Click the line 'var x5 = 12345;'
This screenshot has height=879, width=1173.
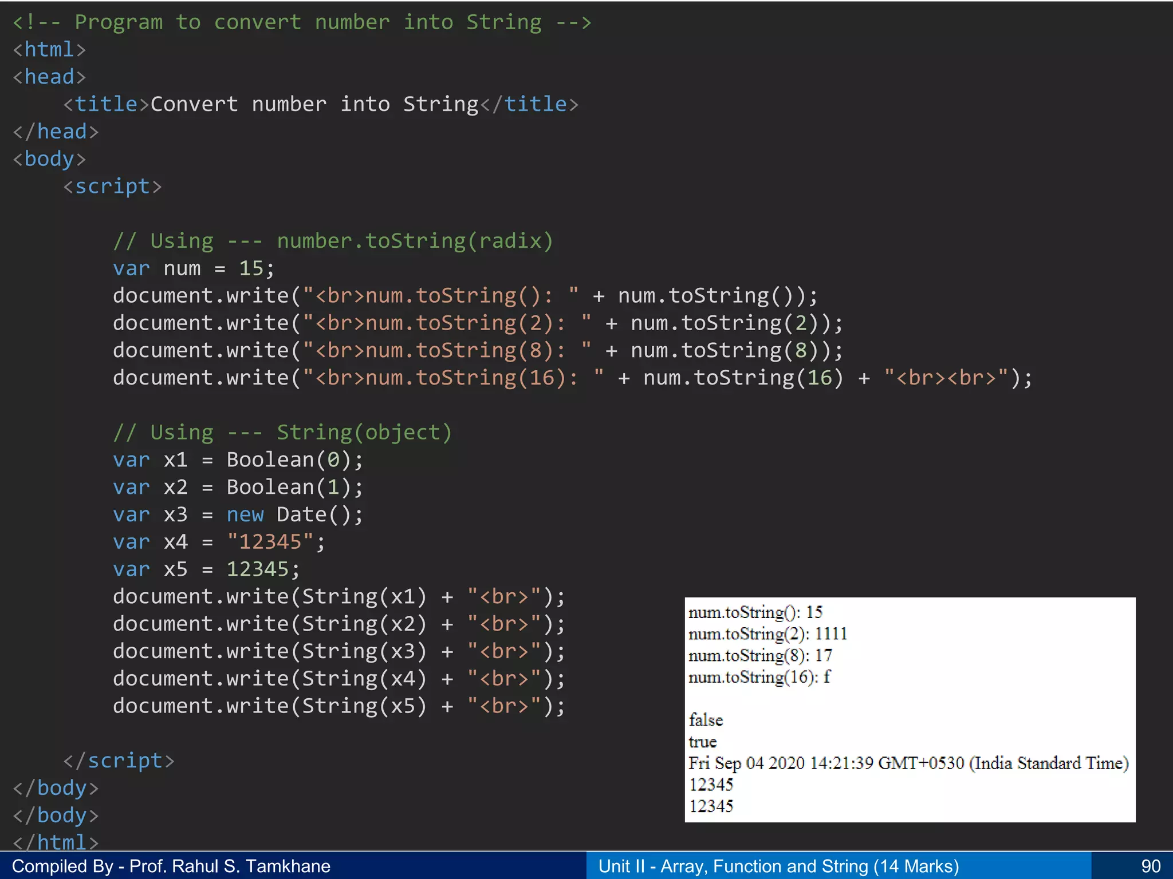207,569
